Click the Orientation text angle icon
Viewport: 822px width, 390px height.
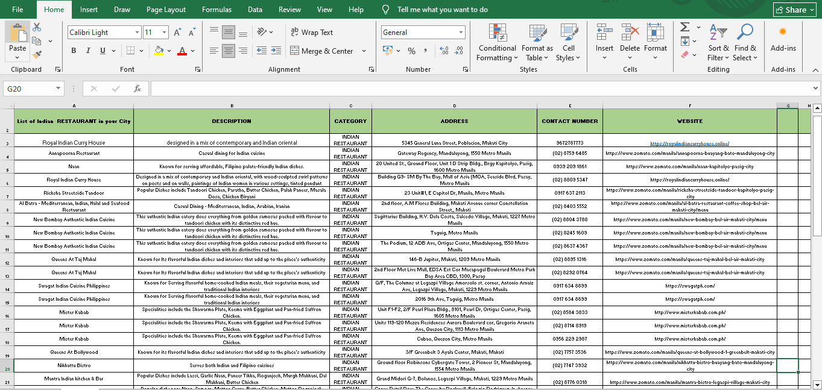(x=262, y=33)
